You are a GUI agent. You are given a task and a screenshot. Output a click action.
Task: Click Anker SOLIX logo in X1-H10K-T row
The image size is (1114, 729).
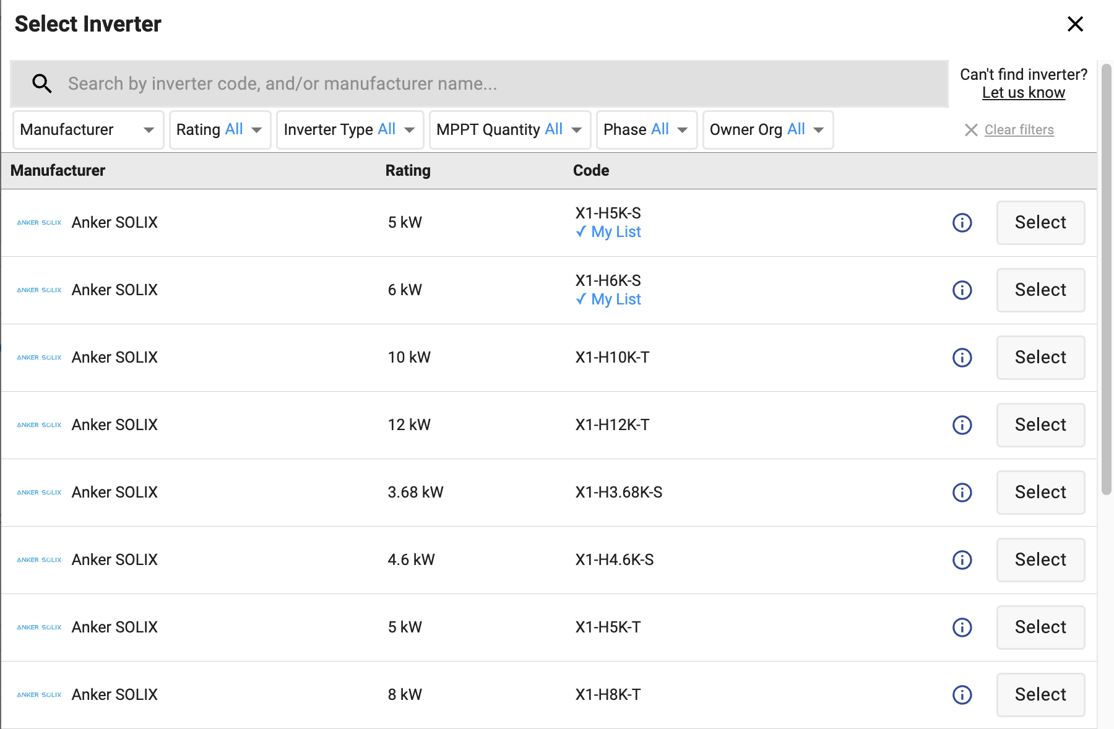(39, 358)
